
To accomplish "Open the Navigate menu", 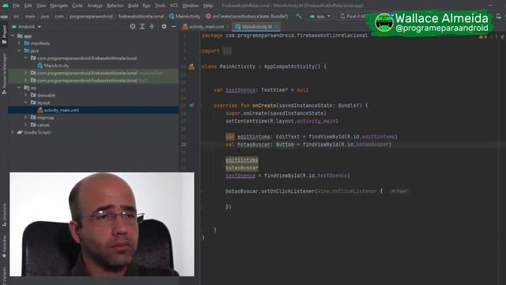I will (59, 6).
